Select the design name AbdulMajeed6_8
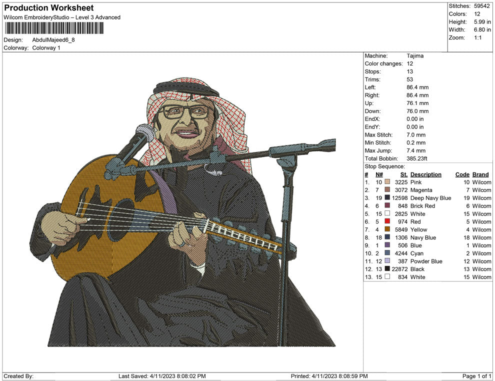Viewport: 495px width, 381px height. point(53,40)
